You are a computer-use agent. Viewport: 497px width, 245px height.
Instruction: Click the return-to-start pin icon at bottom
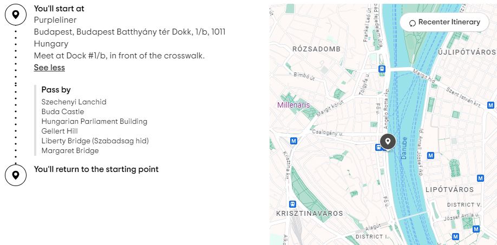[x=16, y=175]
